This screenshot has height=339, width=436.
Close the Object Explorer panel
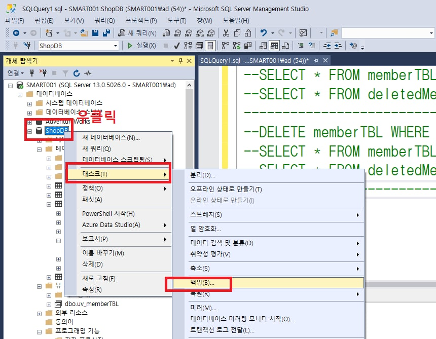point(189,61)
